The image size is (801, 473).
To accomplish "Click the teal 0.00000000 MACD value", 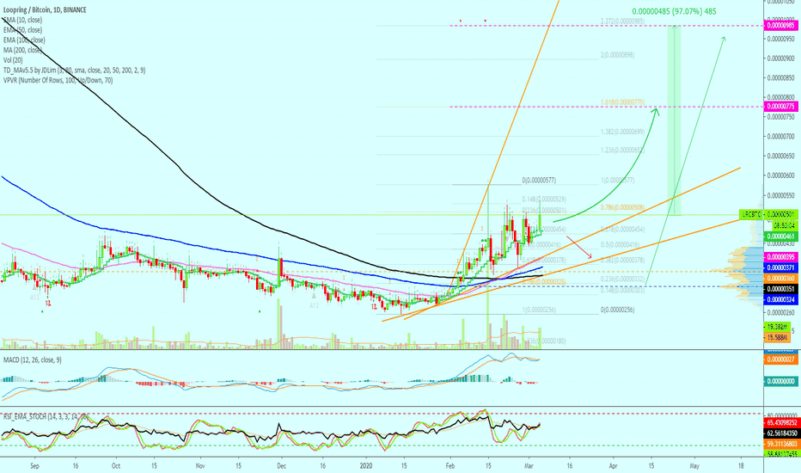I will pos(780,381).
